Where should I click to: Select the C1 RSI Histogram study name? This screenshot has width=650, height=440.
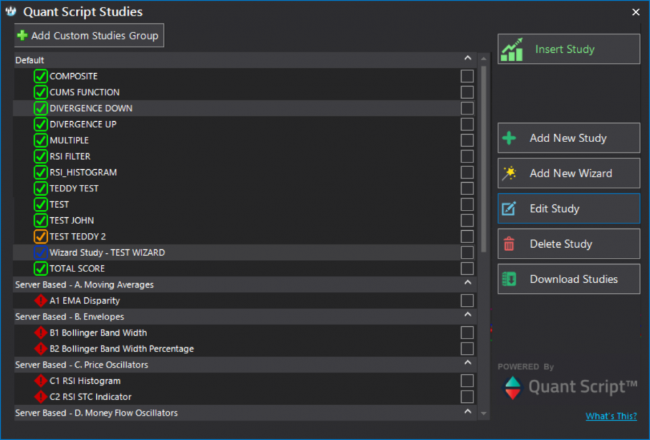[x=85, y=380]
